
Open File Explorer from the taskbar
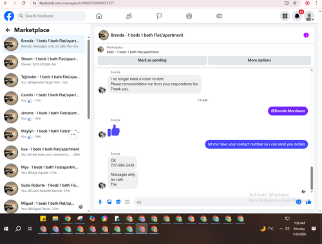55,218
